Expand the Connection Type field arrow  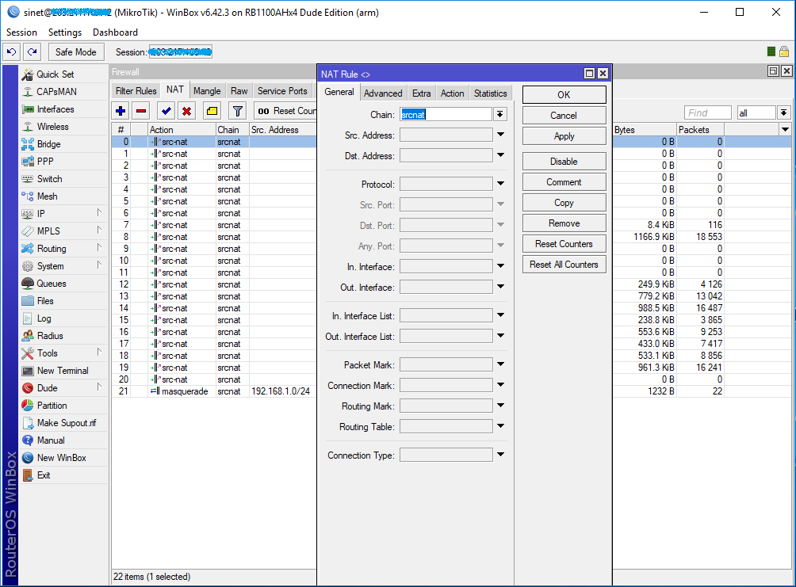tap(500, 455)
